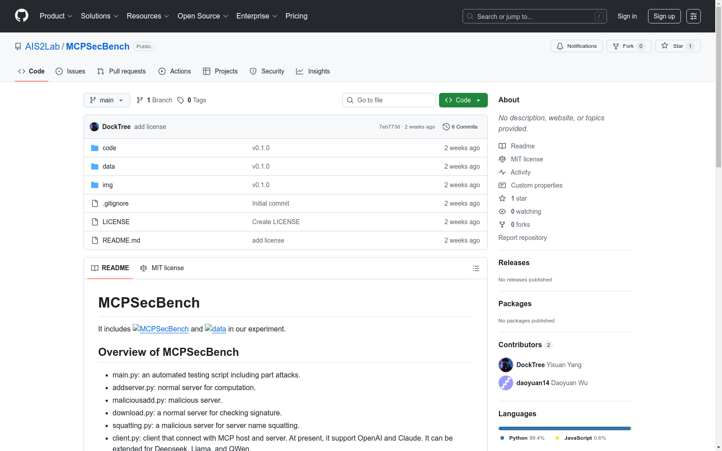Click the commit history clock icon

[446, 127]
